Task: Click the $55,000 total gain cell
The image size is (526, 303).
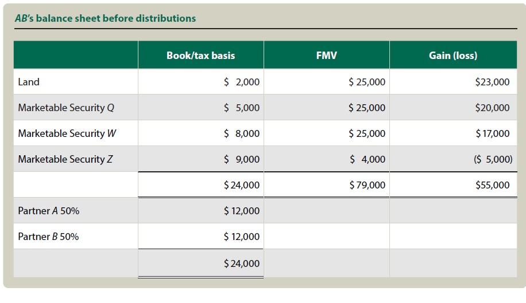Action: click(x=492, y=185)
